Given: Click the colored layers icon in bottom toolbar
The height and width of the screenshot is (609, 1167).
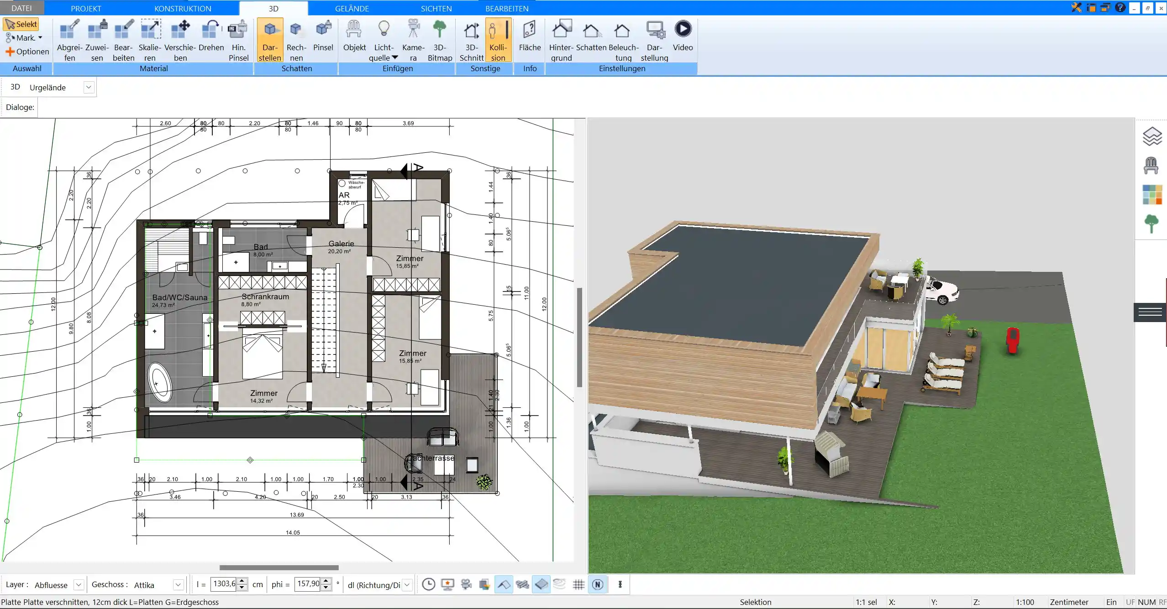Looking at the screenshot, I should pos(484,584).
